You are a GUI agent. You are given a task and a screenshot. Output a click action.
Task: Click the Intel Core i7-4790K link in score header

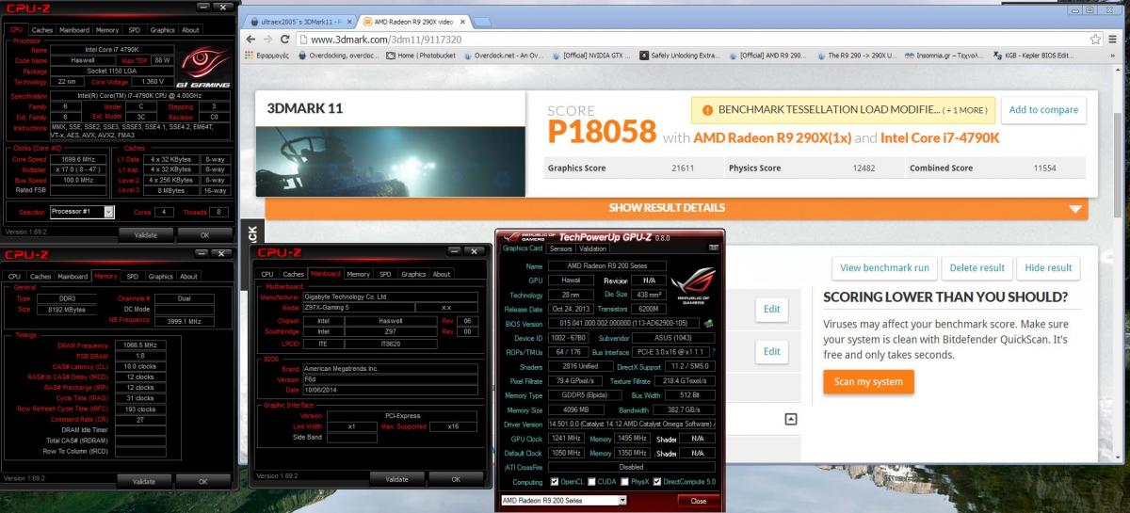(940, 137)
